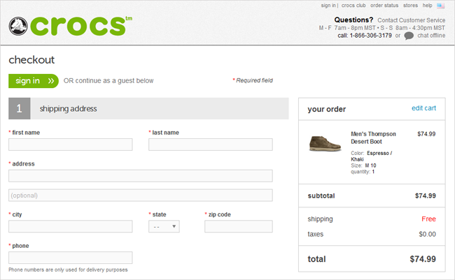Click the US flag country icon
This screenshot has height=280, width=455.
(x=441, y=6)
